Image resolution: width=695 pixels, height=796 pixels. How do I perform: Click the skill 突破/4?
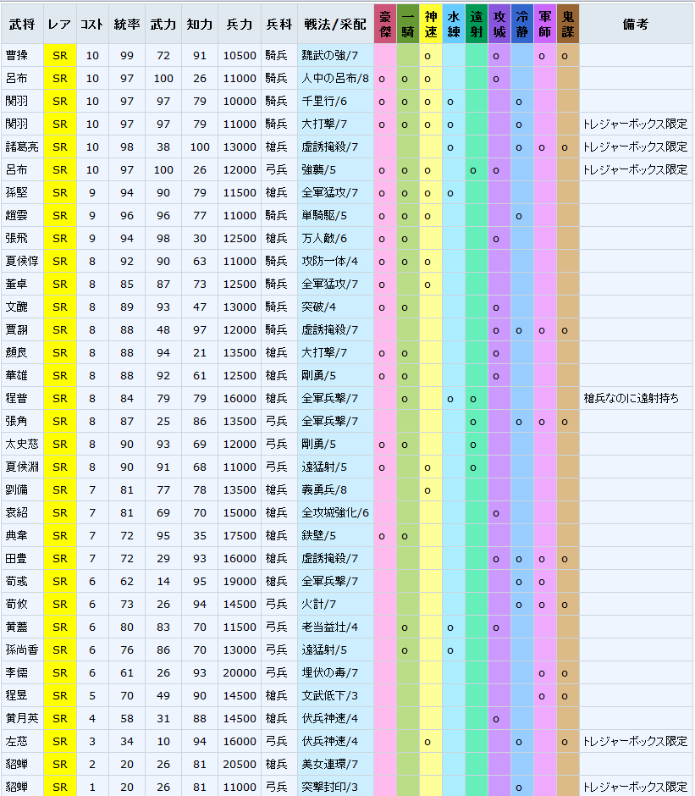(319, 307)
